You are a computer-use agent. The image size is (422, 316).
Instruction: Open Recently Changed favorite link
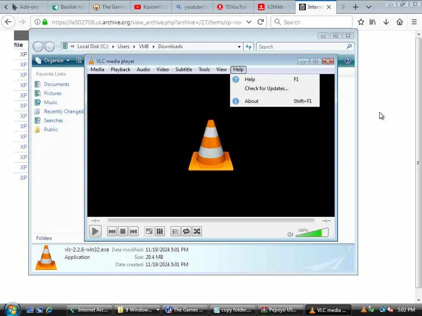coord(64,112)
